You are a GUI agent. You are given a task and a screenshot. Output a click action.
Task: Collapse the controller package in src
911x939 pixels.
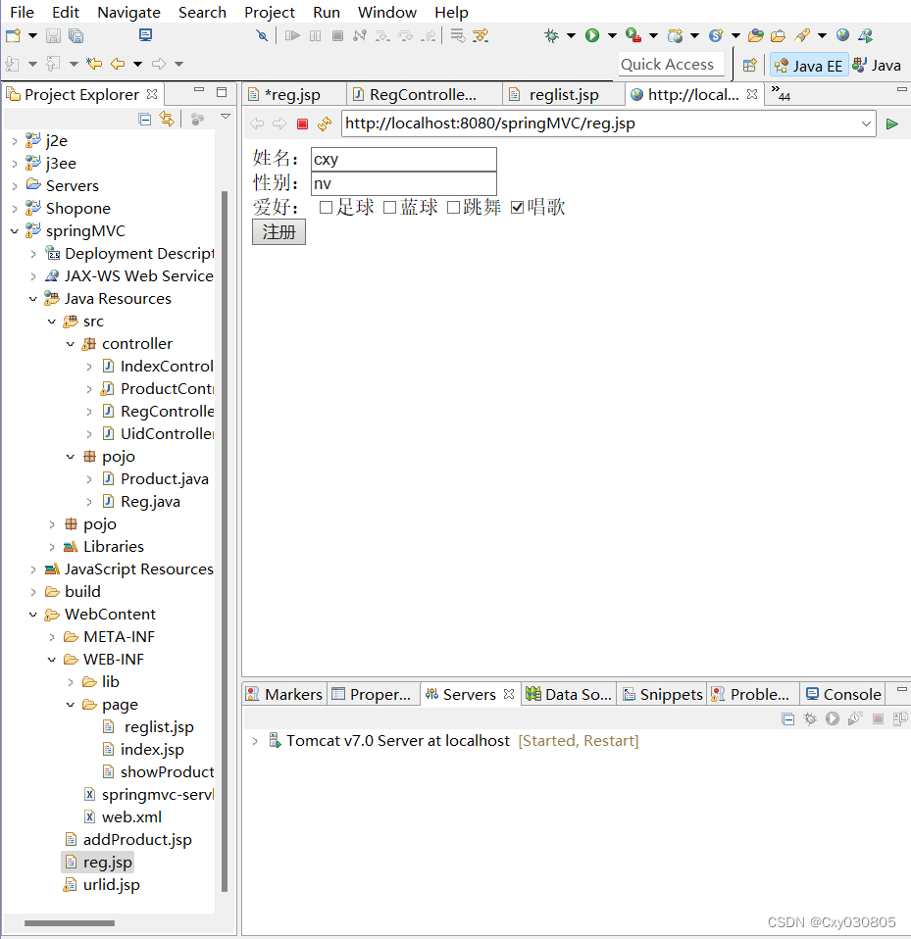pyautogui.click(x=70, y=343)
